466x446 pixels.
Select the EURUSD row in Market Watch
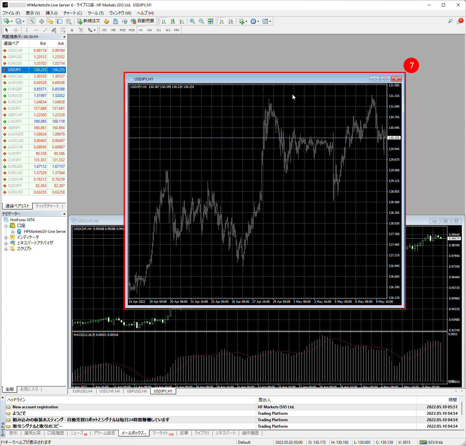[15, 63]
